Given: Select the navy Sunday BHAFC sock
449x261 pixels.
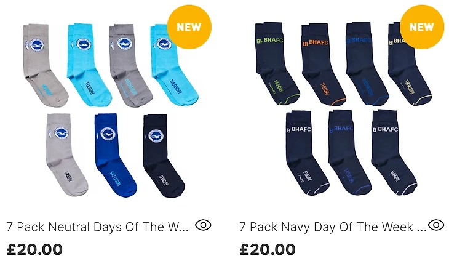Looking at the screenshot, I should pyautogui.click(x=394, y=153).
